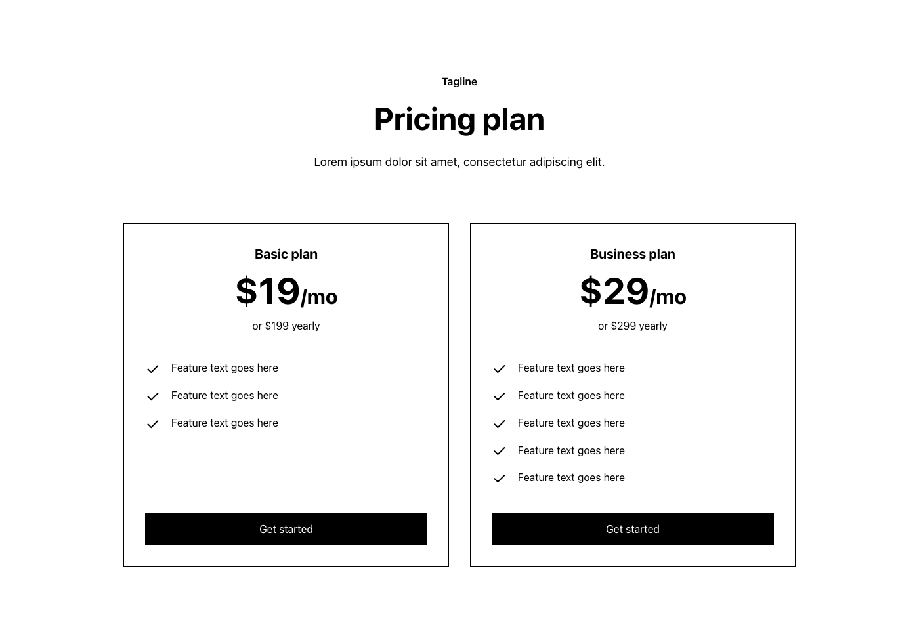Click last feature text in Business plan
The image size is (919, 640).
coord(570,478)
